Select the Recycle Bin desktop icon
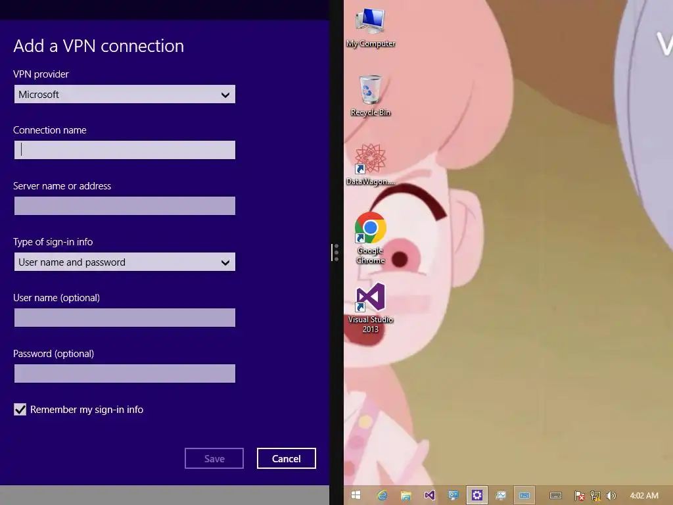Image resolution: width=673 pixels, height=505 pixels. coord(371,96)
